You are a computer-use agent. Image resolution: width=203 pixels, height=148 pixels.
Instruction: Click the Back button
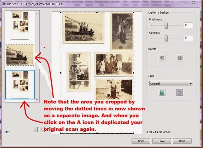point(141,141)
